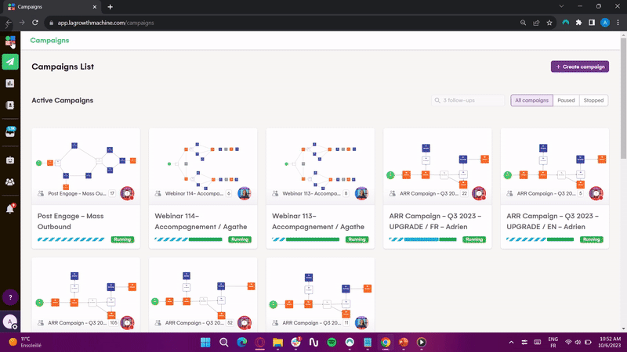Click progress bar on Post Engage card
Viewport: 627px width, 352px height.
tap(71, 239)
